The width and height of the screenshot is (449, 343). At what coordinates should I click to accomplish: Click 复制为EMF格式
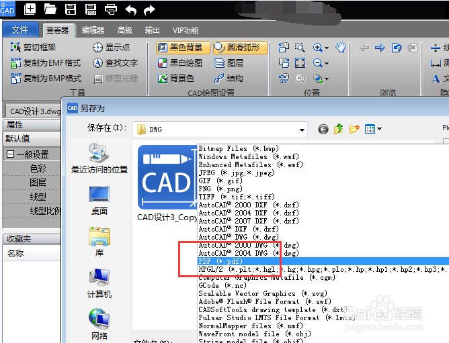click(46, 63)
